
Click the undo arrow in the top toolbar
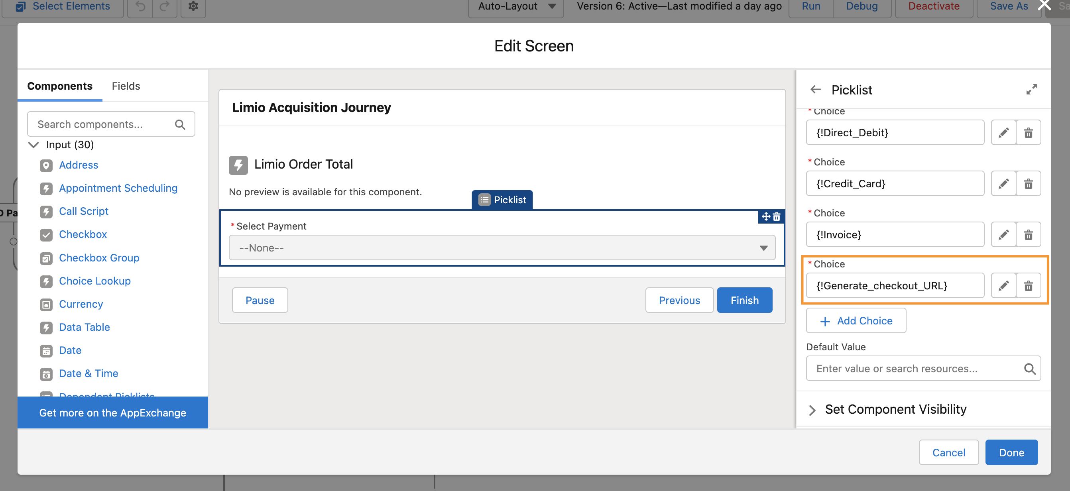(140, 6)
